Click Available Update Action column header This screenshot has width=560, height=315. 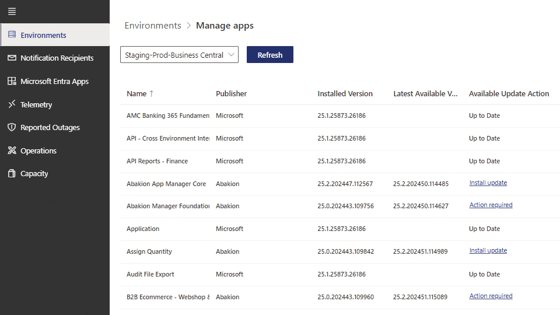point(509,93)
